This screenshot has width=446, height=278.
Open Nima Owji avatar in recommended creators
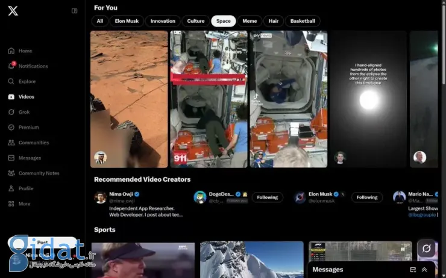[100, 197]
